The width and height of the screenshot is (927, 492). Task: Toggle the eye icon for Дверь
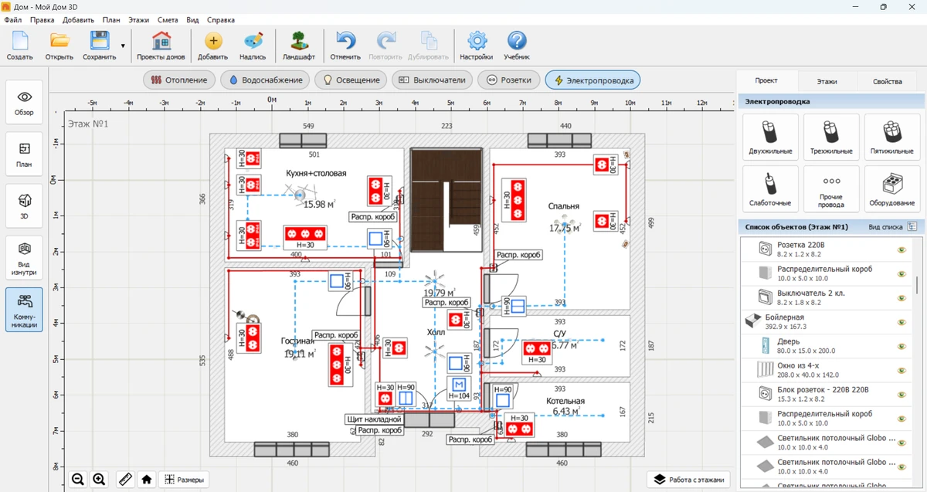901,345
